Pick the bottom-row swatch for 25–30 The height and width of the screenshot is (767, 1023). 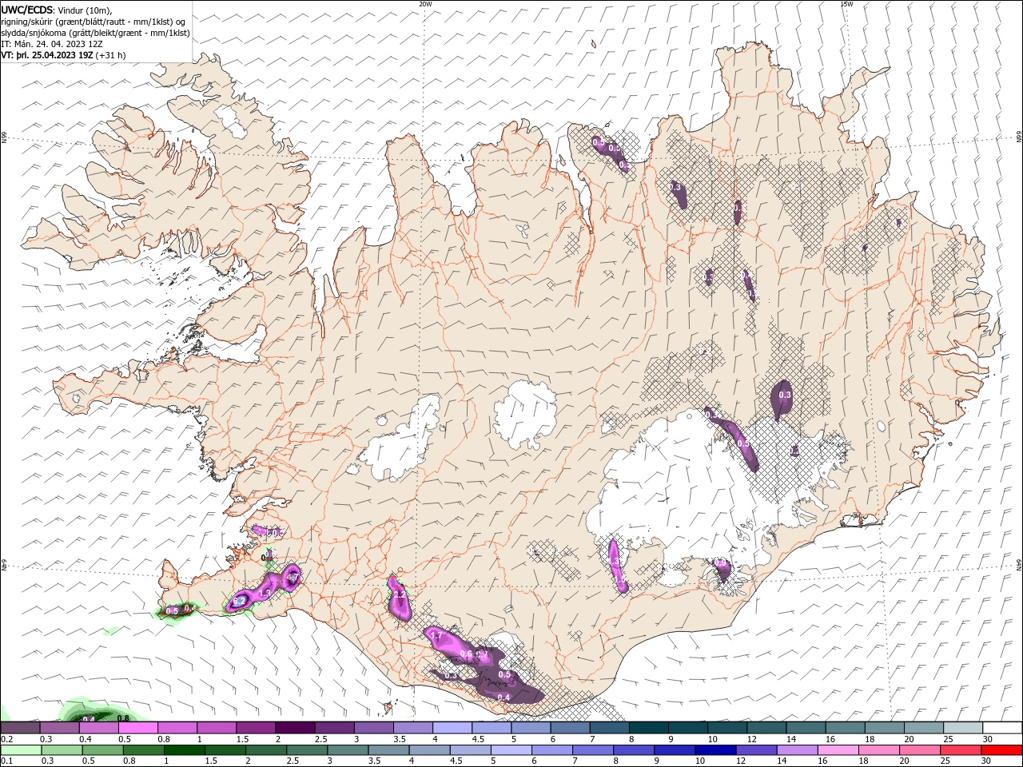point(961,750)
